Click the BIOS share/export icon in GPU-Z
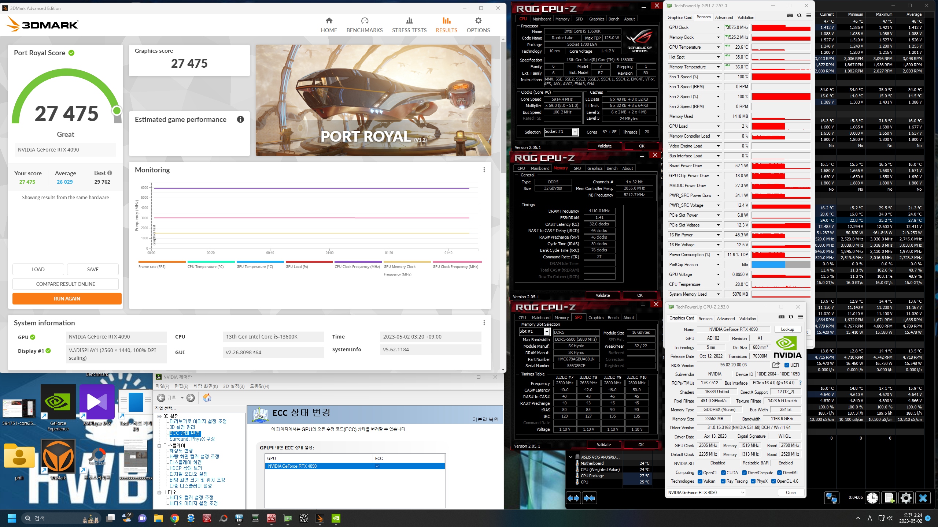938x527 pixels. point(776,365)
